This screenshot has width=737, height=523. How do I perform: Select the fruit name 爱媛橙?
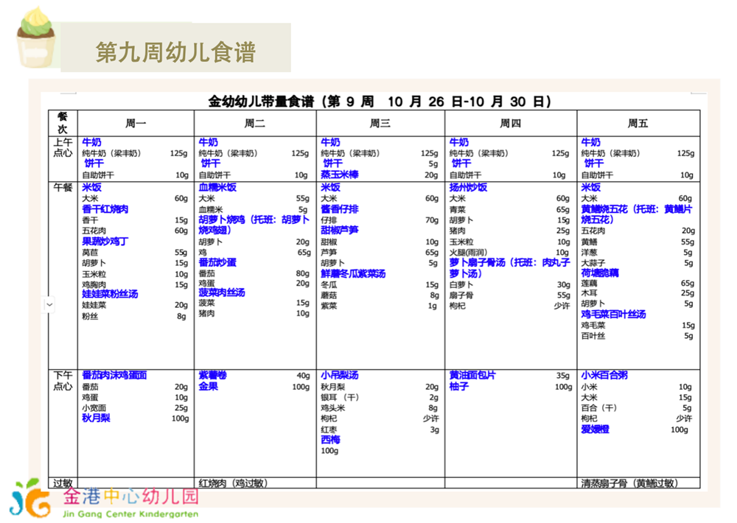[x=595, y=429]
